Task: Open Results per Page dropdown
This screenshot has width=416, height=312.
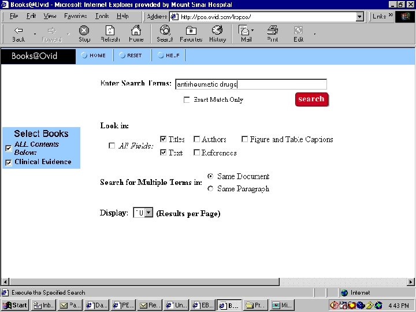Action: [x=149, y=213]
